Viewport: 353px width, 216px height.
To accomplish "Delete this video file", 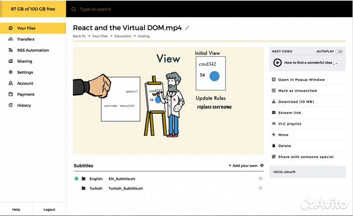I will click(284, 146).
